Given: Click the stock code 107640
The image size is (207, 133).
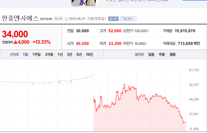Looking at the screenshot, I should click(46, 19).
